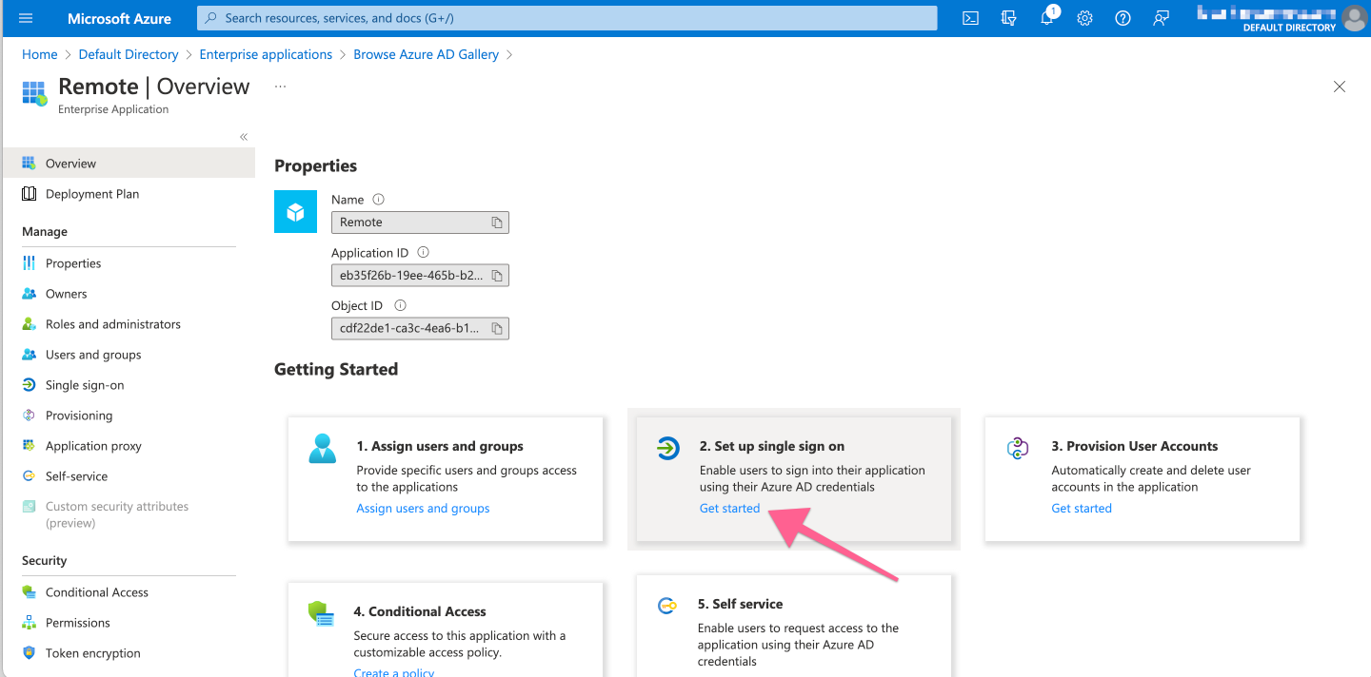Navigate to Home via breadcrumb

(39, 54)
